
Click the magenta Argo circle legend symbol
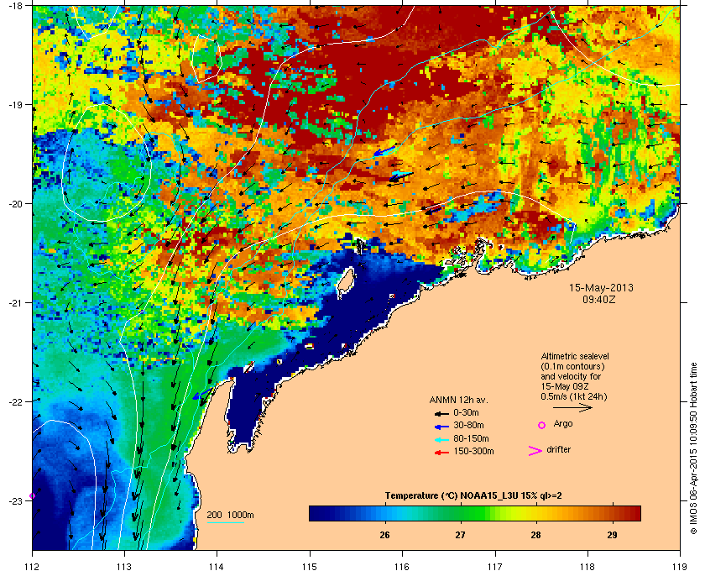(542, 425)
